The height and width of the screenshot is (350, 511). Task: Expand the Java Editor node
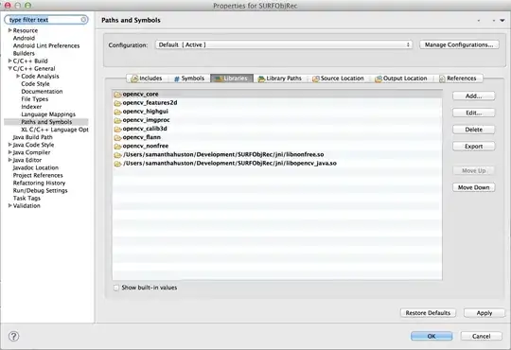9,160
